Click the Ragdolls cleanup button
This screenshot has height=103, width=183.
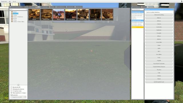pyautogui.click(x=159, y=61)
